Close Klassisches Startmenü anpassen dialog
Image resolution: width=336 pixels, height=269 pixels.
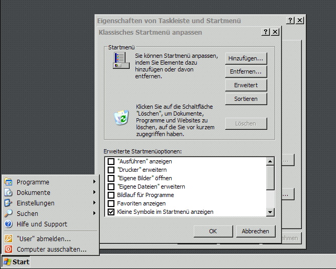tap(275, 32)
